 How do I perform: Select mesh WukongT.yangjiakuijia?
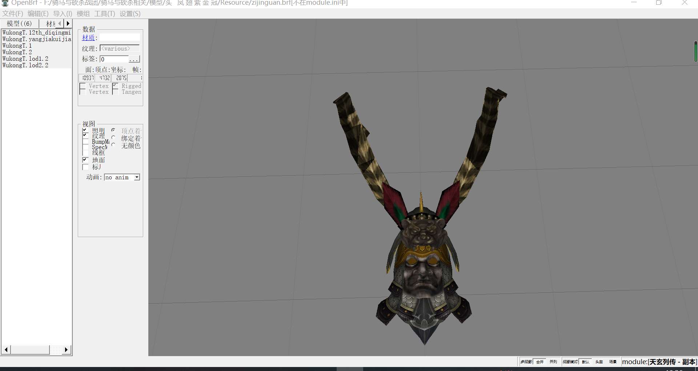click(x=36, y=39)
